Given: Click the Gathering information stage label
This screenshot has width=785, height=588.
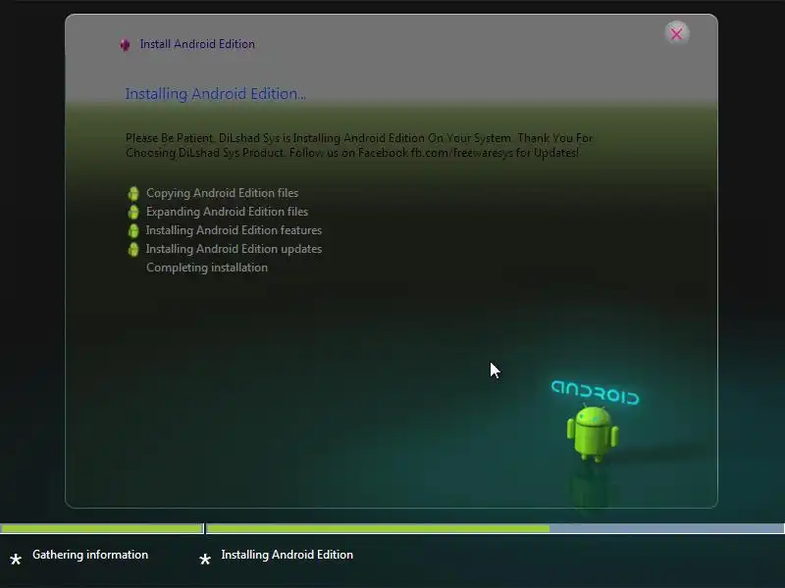Looking at the screenshot, I should click(90, 555).
